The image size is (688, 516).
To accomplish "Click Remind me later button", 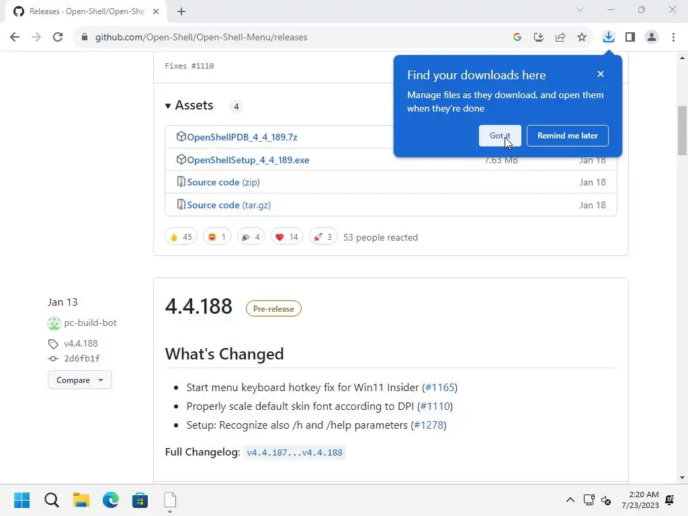I will [x=567, y=136].
